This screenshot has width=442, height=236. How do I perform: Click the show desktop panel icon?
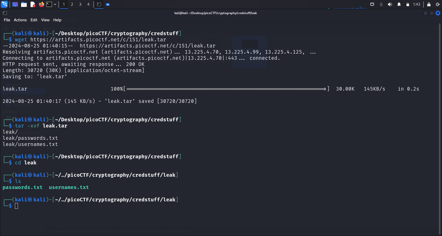[15, 4]
